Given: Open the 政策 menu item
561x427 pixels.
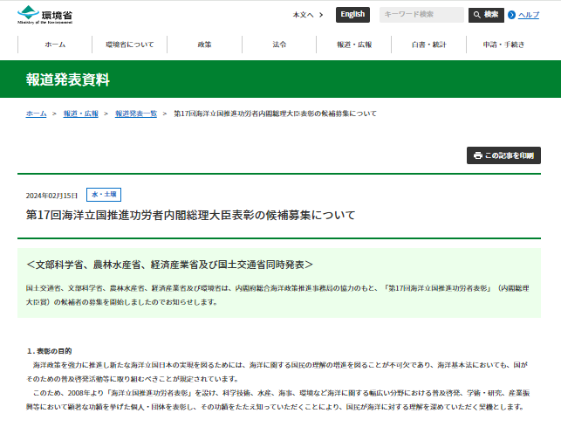Looking at the screenshot, I should pos(204,45).
